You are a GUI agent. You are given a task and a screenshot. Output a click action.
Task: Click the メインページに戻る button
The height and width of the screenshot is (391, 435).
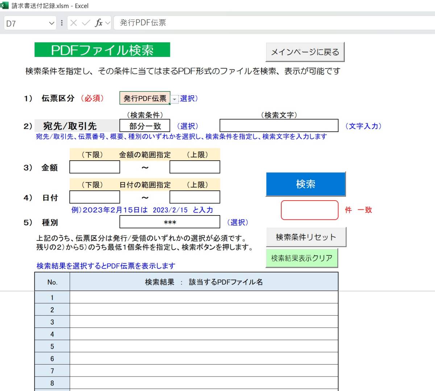[305, 52]
